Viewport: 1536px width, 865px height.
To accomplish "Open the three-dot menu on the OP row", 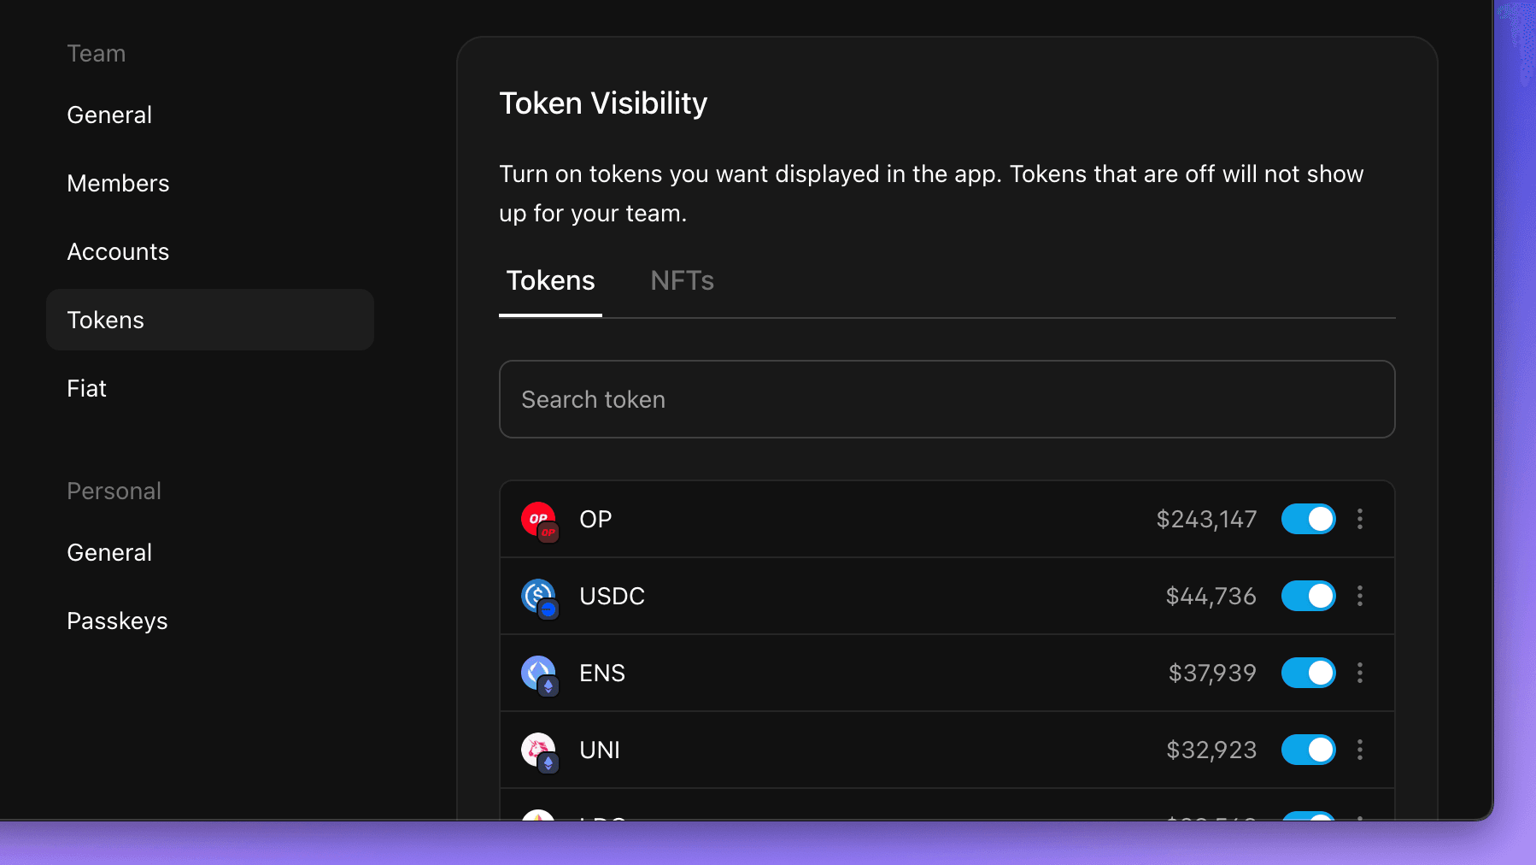I will point(1360,519).
